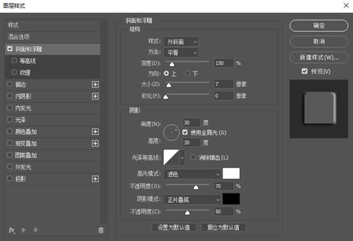The width and height of the screenshot is (353, 241).
Task: Click the 深度 value input field
Action: [224, 63]
